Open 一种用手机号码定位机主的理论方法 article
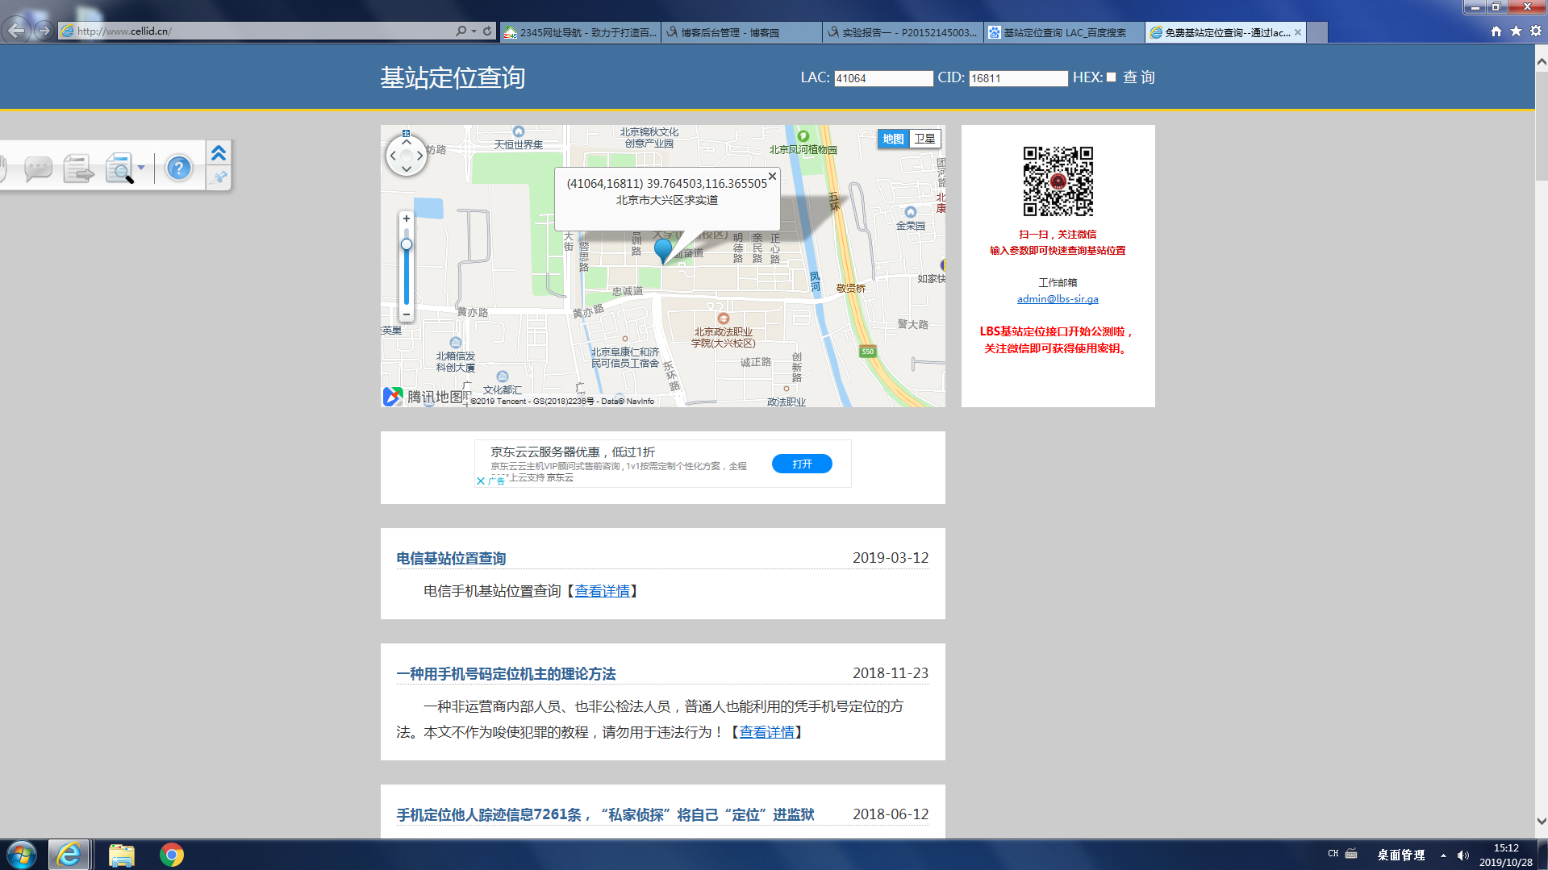1548x870 pixels. (506, 673)
